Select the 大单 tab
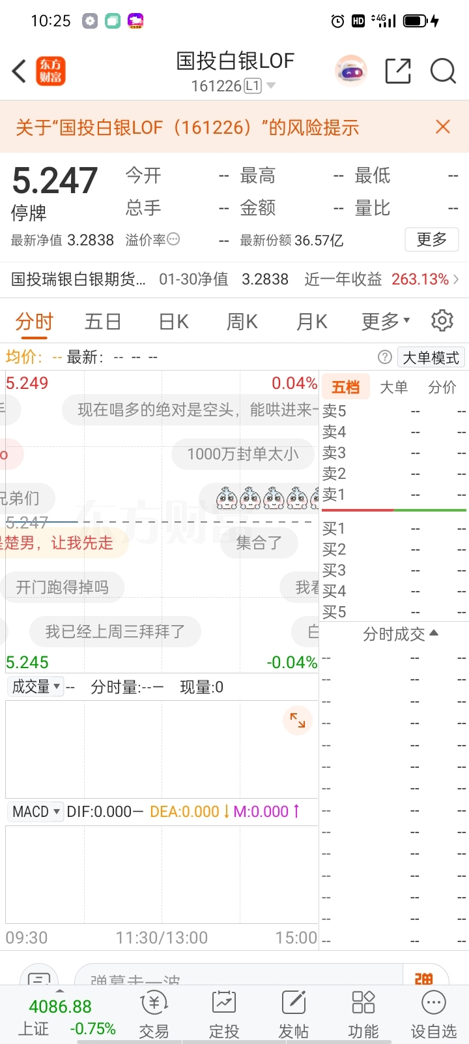The height and width of the screenshot is (1044, 469). 393,387
